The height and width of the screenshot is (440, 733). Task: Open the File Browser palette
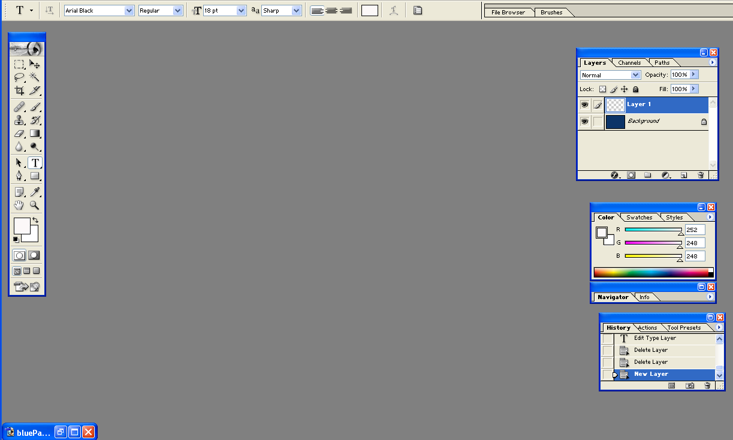[509, 11]
